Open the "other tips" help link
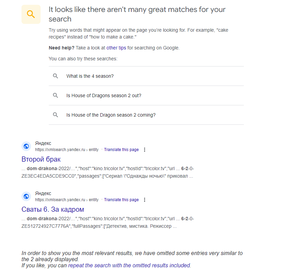The width and height of the screenshot is (295, 269). [116, 48]
